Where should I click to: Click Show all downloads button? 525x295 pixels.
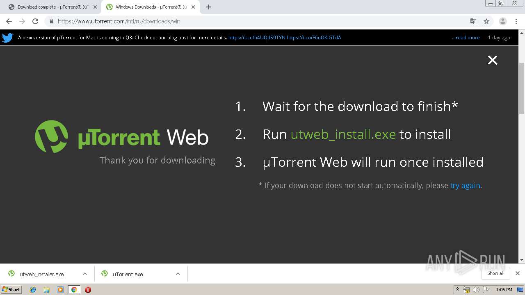click(x=495, y=273)
